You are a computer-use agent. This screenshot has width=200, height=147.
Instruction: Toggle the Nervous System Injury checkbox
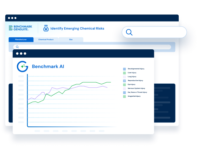point(124,89)
